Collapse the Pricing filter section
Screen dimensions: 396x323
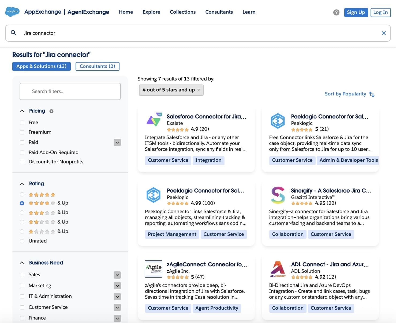[x=22, y=110]
